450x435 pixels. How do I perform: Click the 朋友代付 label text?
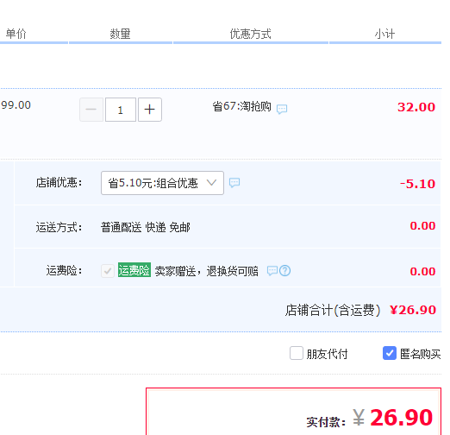tap(327, 354)
